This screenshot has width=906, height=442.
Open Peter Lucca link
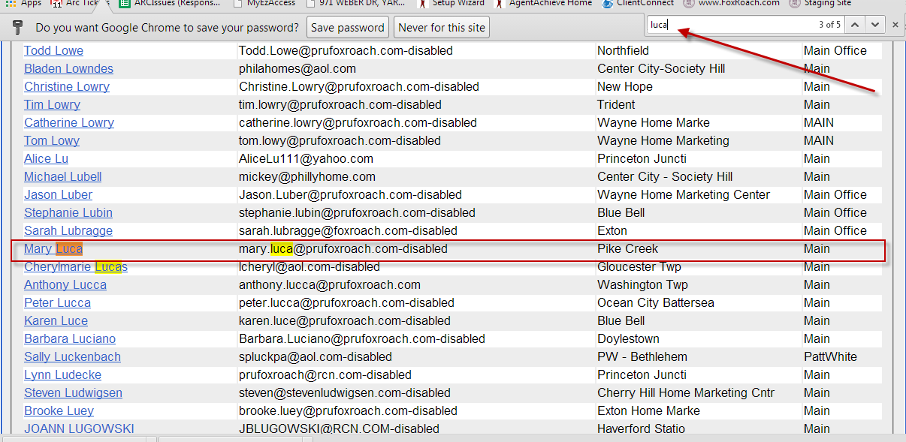[x=57, y=302]
